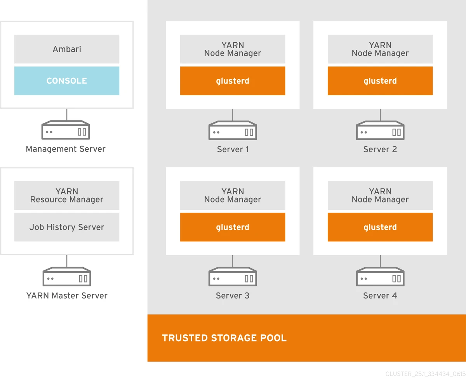Click the Server 4 hardware icon
466x380 pixels.
380,277
